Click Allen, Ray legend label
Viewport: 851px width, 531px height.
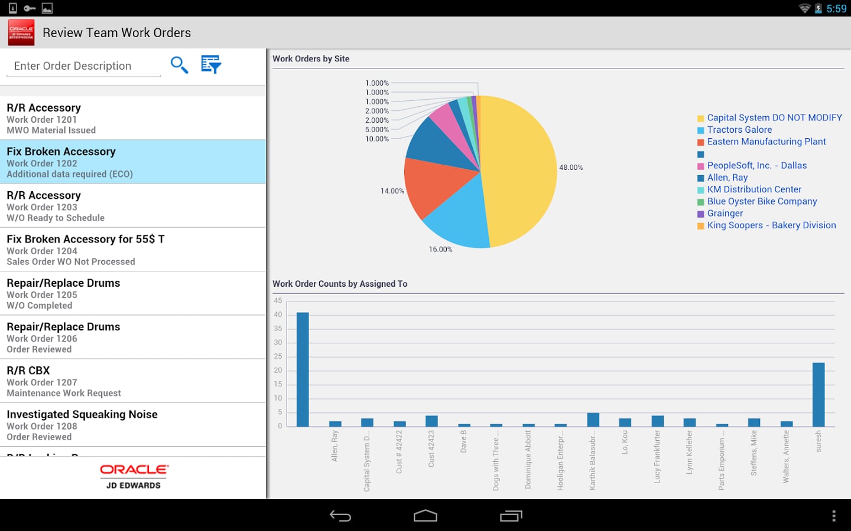pos(727,178)
